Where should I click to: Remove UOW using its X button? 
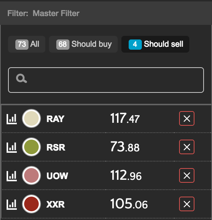(187, 175)
